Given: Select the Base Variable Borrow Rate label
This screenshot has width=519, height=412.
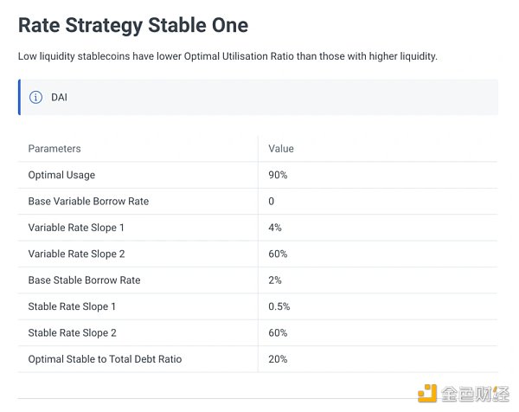Looking at the screenshot, I should pyautogui.click(x=88, y=202).
